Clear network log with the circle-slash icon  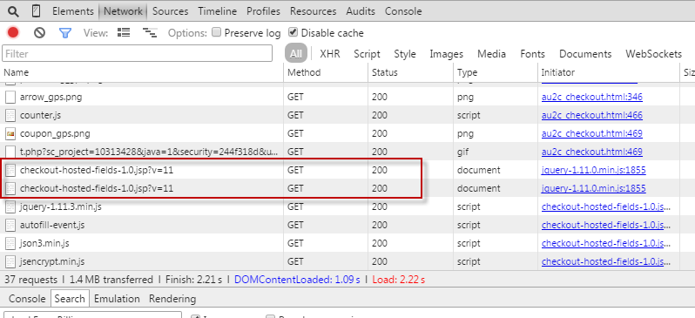(39, 33)
